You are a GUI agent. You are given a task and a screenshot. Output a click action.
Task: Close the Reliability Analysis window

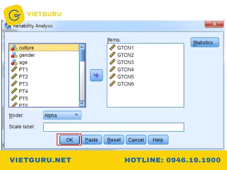pos(214,24)
